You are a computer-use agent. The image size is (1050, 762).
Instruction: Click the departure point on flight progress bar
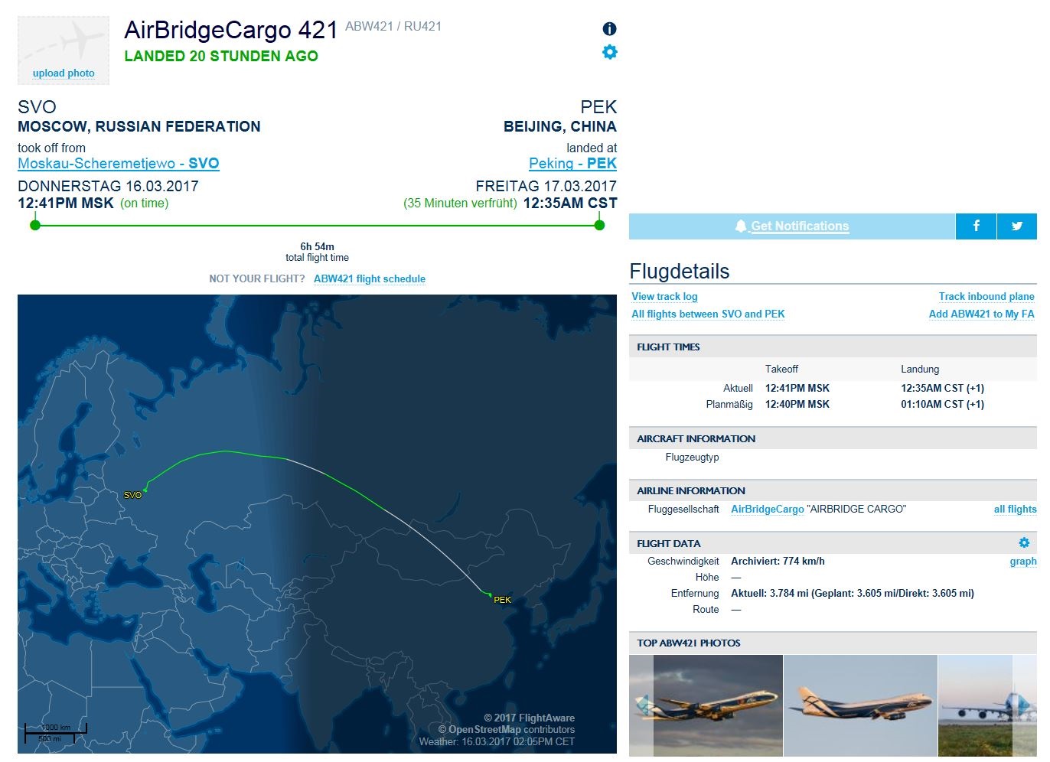pos(35,225)
